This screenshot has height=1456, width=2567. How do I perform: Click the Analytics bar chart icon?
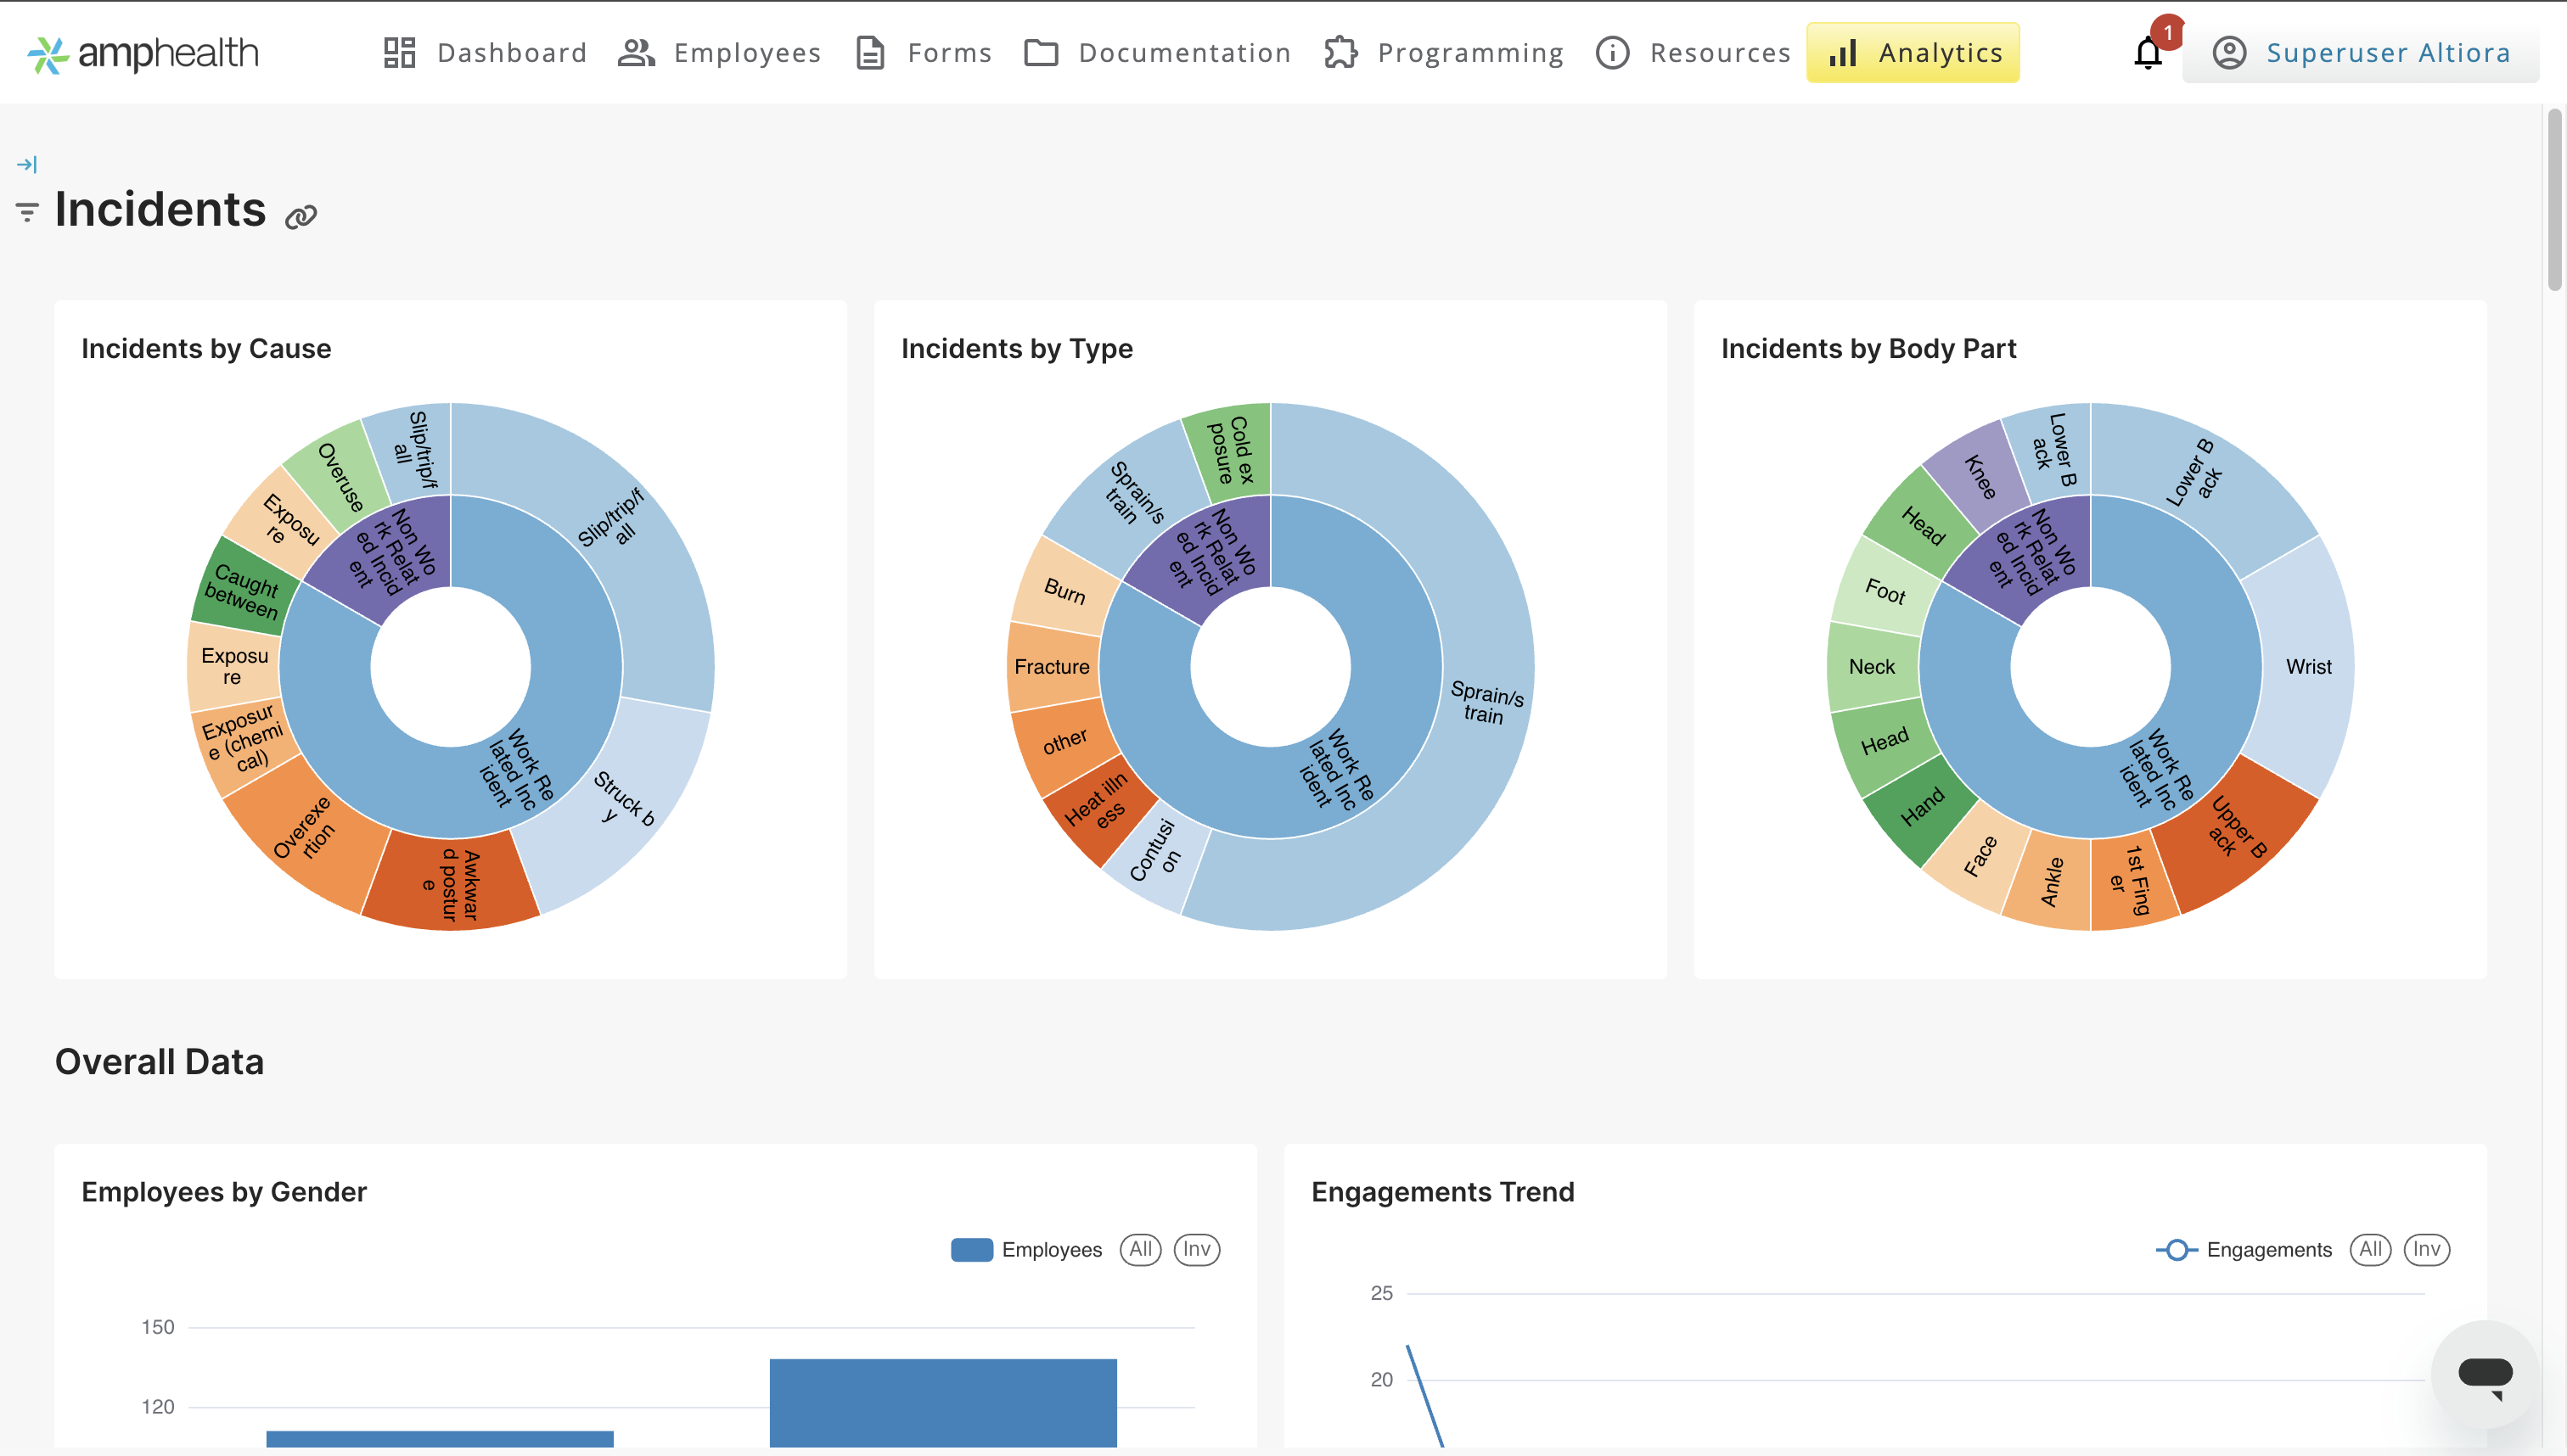(1843, 53)
